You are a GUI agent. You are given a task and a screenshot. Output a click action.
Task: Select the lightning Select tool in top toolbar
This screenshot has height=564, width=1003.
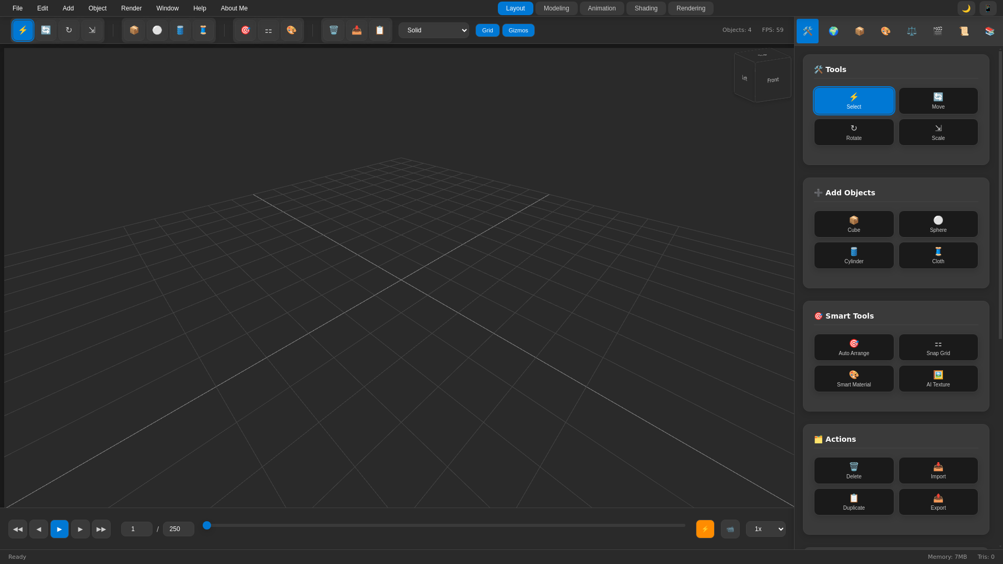coord(23,30)
